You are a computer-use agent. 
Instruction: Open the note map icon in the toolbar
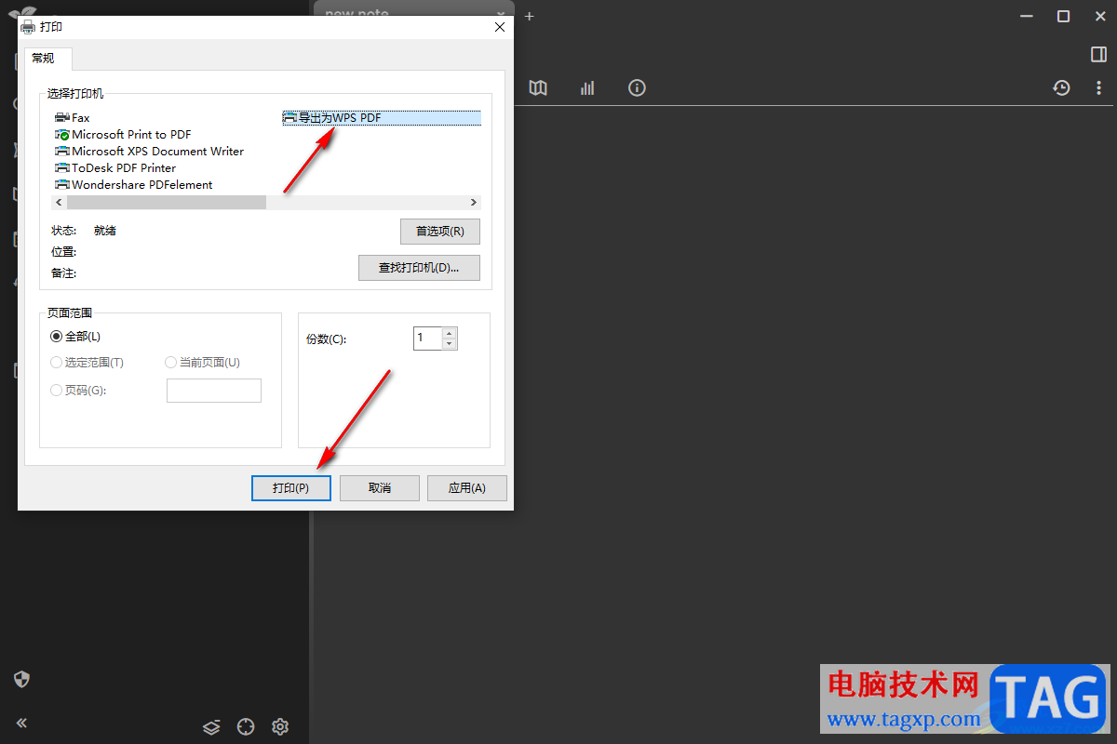tap(538, 87)
